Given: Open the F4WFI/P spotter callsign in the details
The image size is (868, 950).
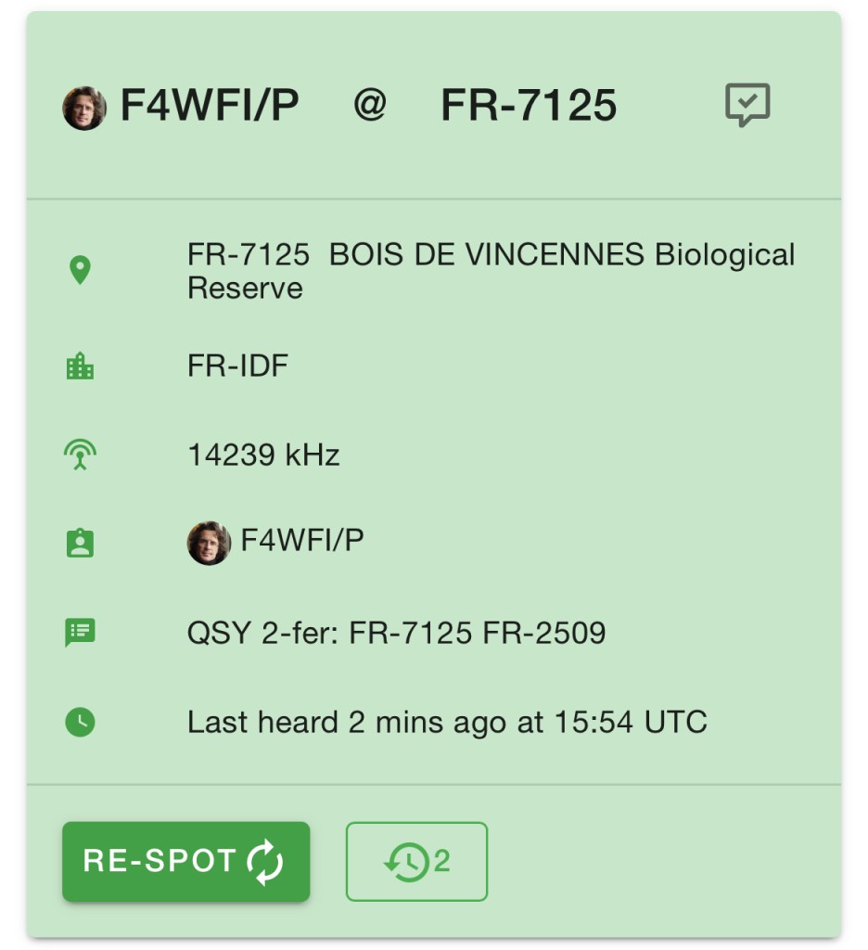Looking at the screenshot, I should [x=302, y=541].
